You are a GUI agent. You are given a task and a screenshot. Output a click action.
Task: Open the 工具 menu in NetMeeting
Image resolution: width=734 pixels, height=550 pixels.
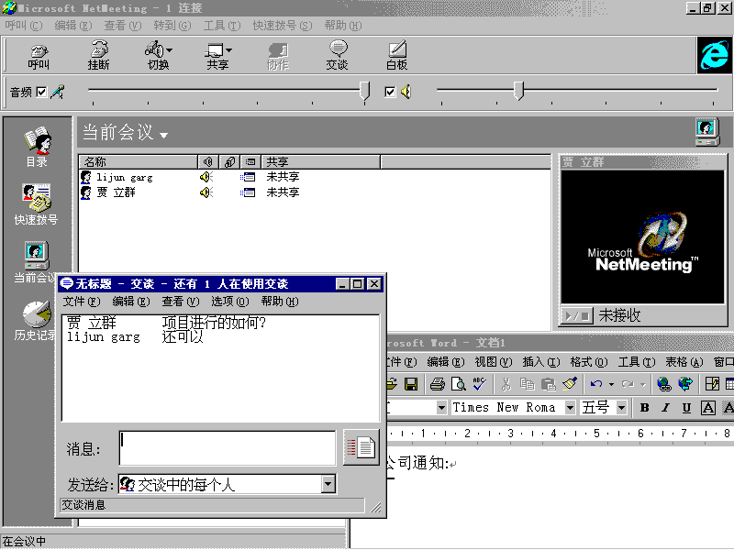pyautogui.click(x=220, y=26)
